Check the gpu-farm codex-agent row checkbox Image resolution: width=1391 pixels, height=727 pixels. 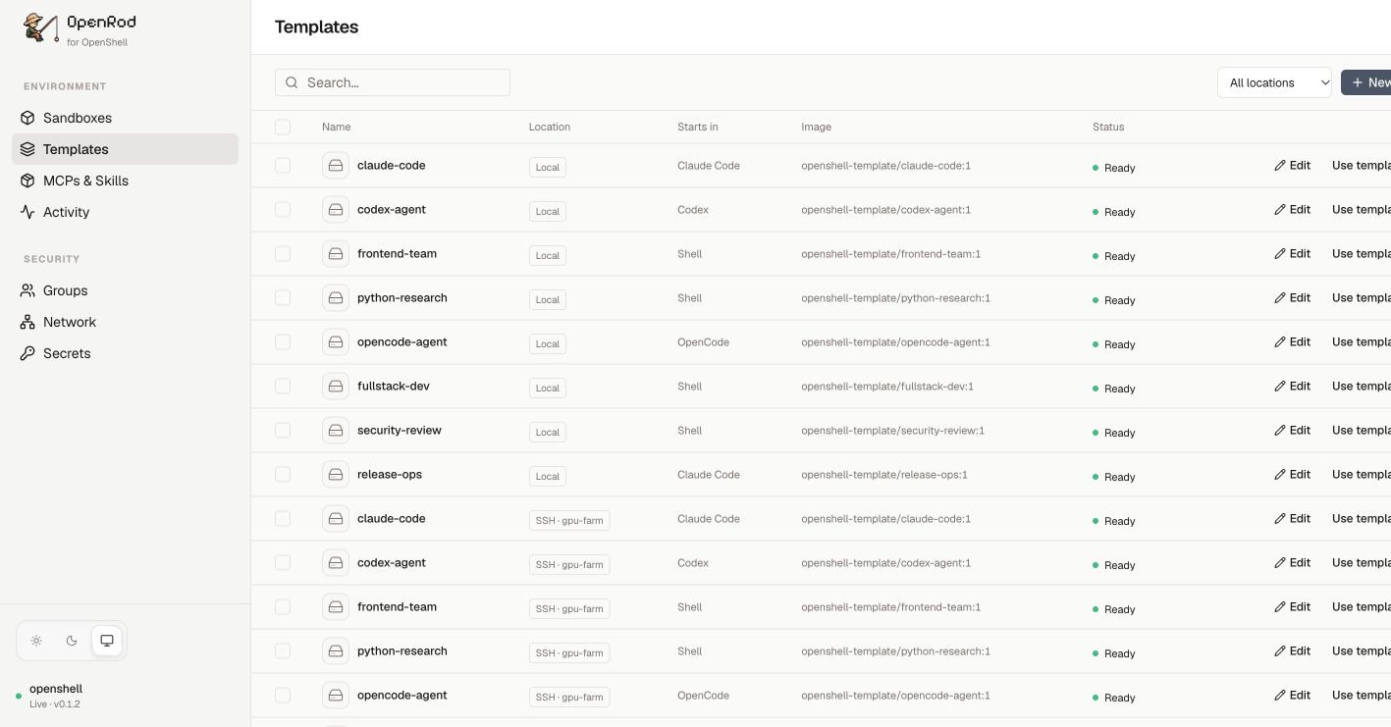tap(283, 563)
